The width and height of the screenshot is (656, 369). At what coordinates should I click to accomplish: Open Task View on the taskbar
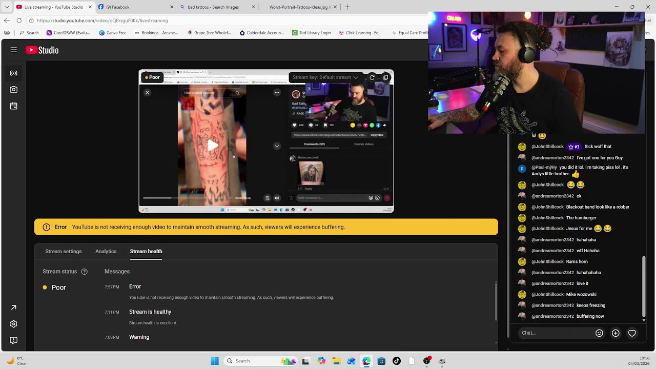305,361
